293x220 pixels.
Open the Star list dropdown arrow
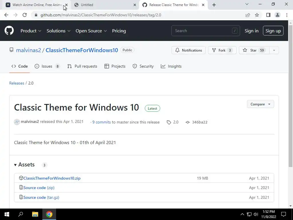point(274,50)
